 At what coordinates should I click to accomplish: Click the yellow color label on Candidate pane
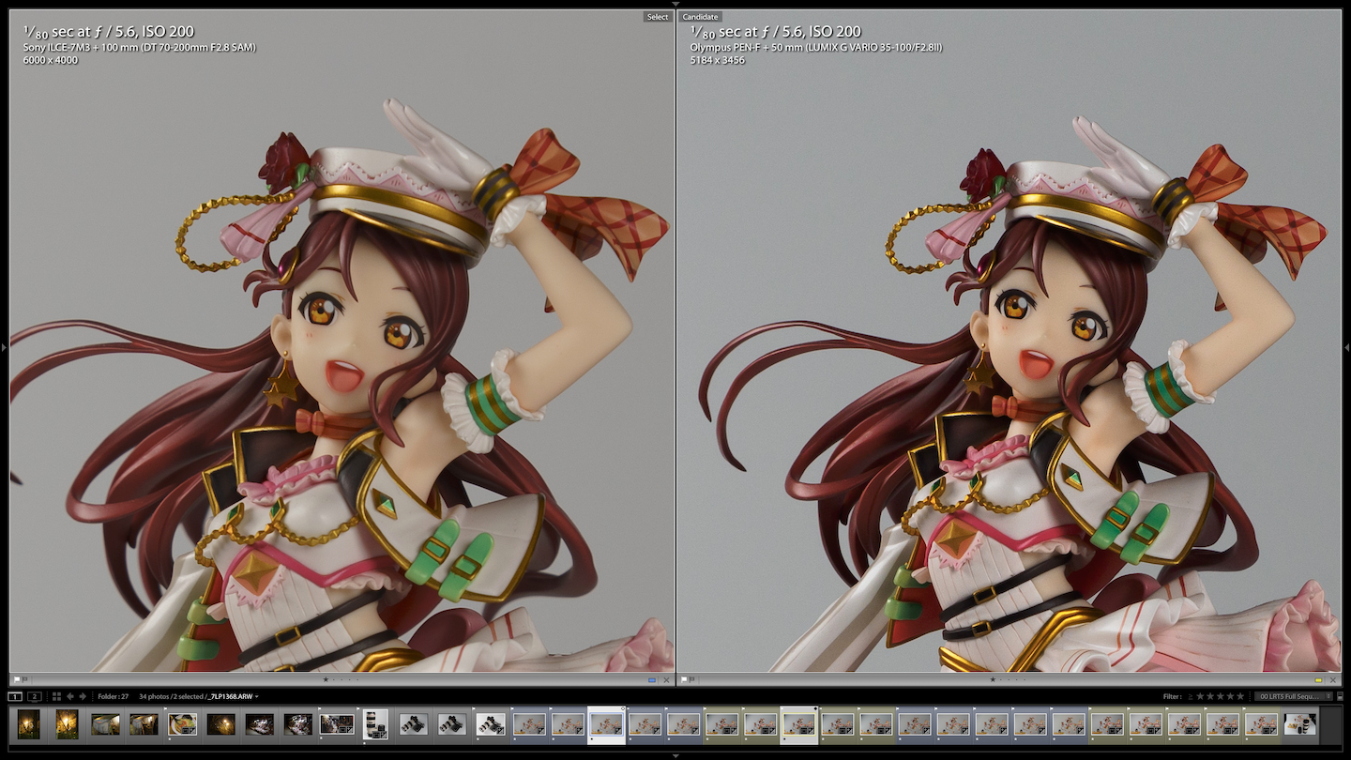click(x=1318, y=680)
